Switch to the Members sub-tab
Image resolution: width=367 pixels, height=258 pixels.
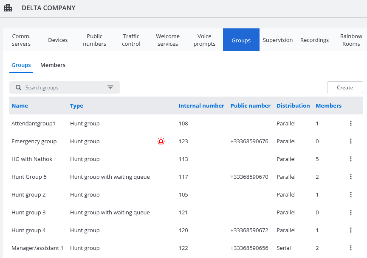53,65
